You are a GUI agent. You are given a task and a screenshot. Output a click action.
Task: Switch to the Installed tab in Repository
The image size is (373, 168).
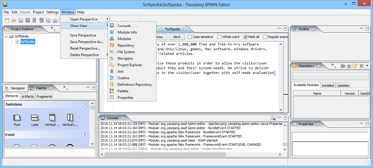328,85
